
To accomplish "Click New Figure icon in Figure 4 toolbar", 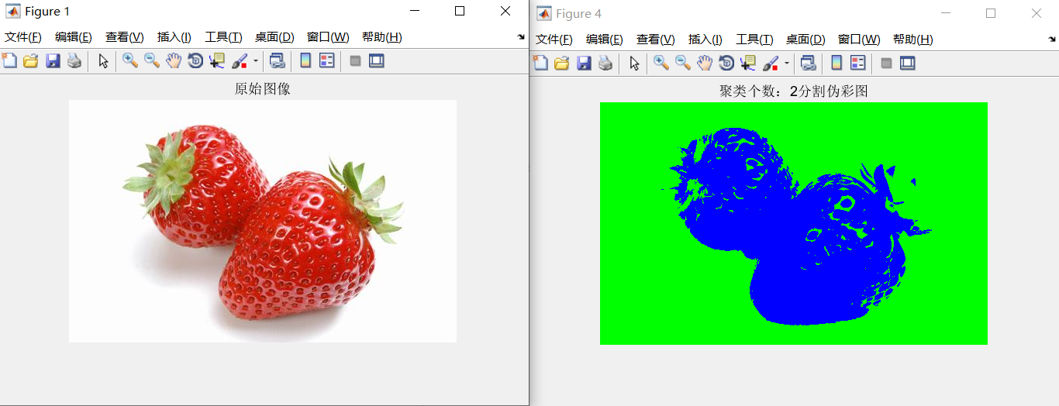I will (540, 63).
